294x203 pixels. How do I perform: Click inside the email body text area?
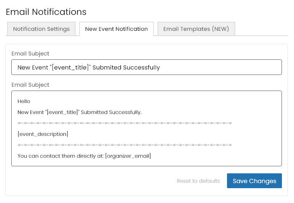click(x=146, y=128)
